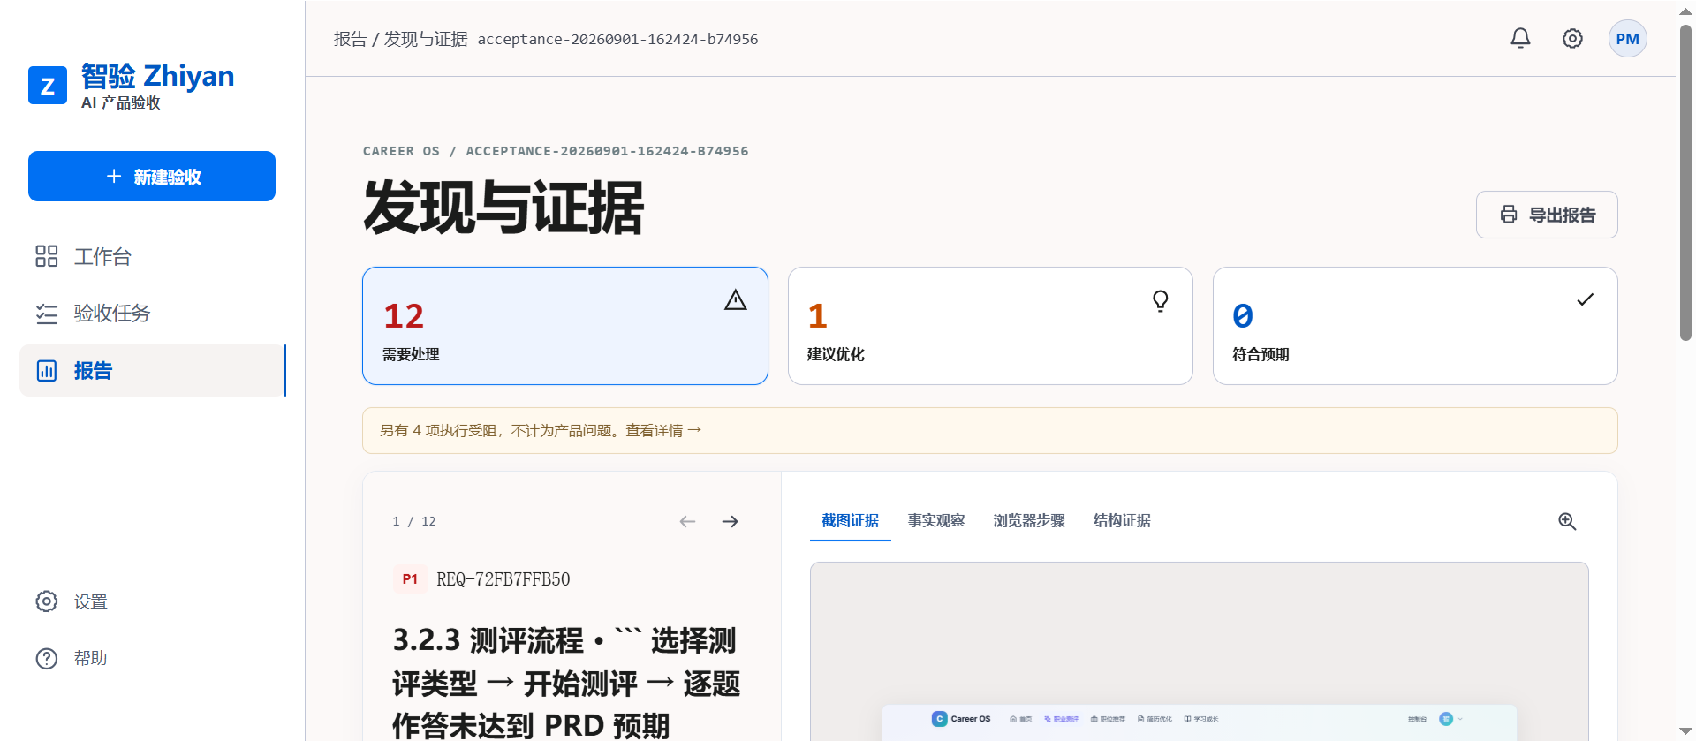Image resolution: width=1696 pixels, height=741 pixels.
Task: Switch to the 结构证据 tab
Action: pyautogui.click(x=1122, y=520)
